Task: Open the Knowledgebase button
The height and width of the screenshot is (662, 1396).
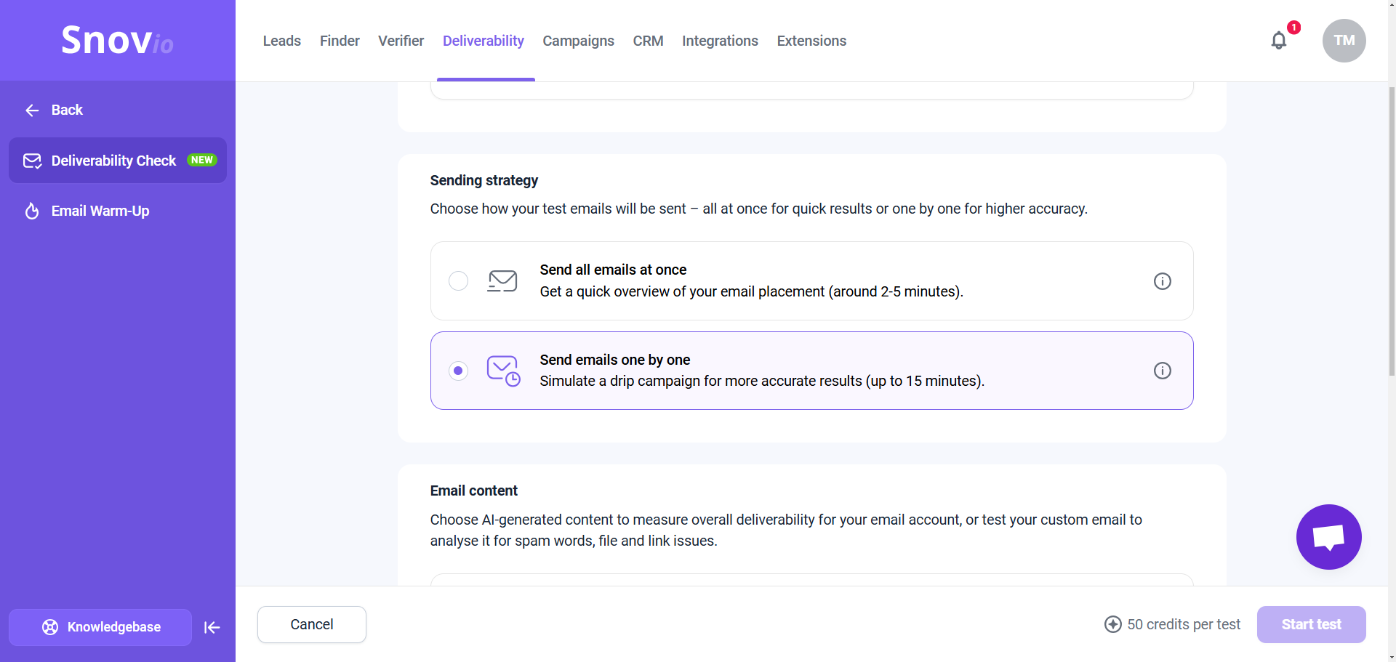Action: click(x=100, y=627)
